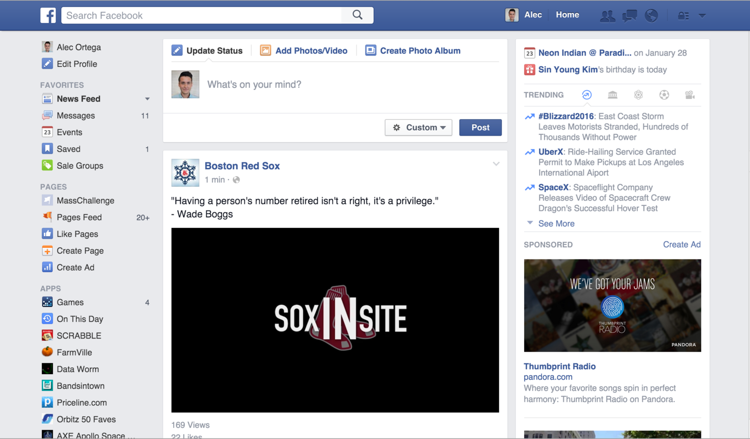
Task: Open the notifications globe icon
Action: click(651, 16)
